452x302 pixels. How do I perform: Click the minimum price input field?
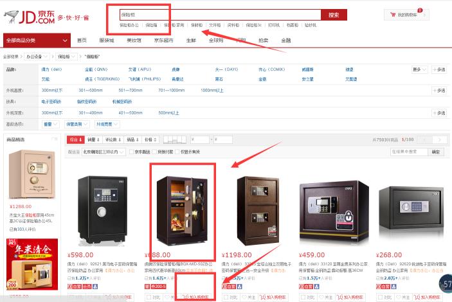pyautogui.click(x=200, y=140)
